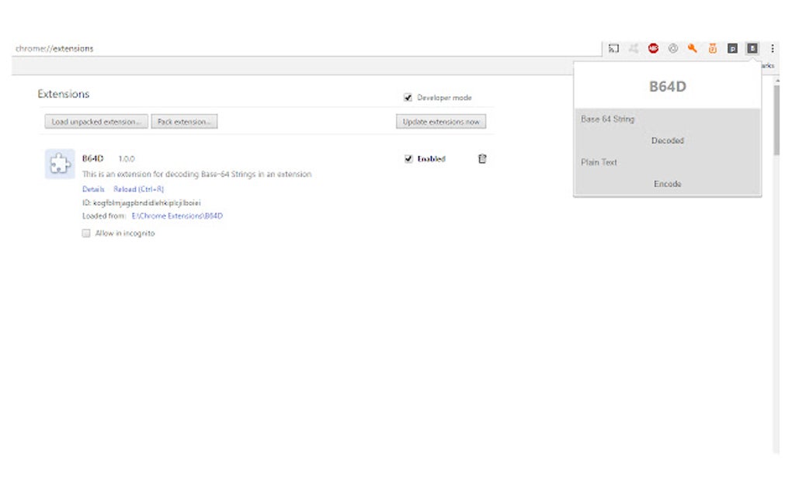Click the Load unpacked extension button
The width and height of the screenshot is (792, 495).
(x=96, y=121)
